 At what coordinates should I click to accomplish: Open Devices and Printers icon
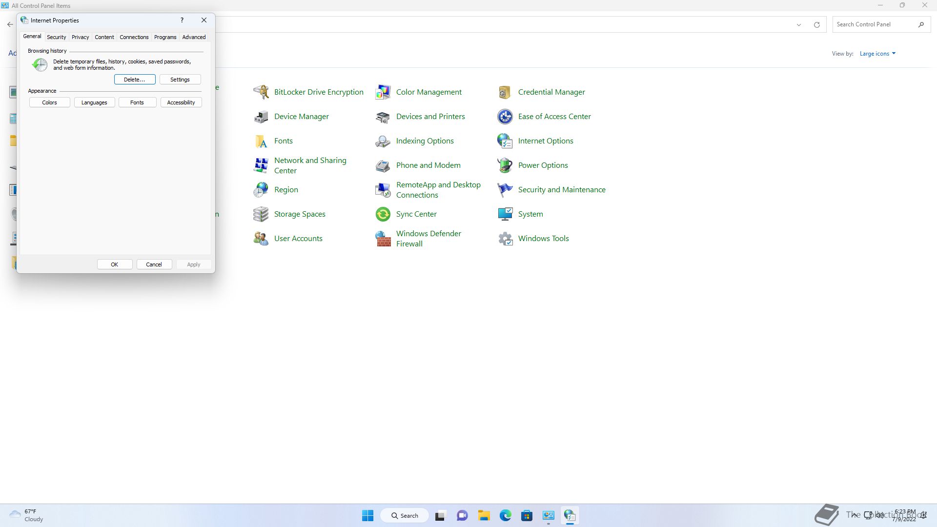pos(383,116)
